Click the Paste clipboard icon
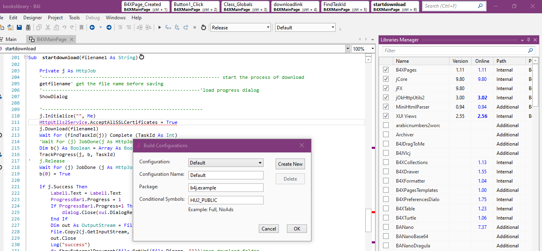Image resolution: width=542 pixels, height=251 pixels. pos(56,27)
